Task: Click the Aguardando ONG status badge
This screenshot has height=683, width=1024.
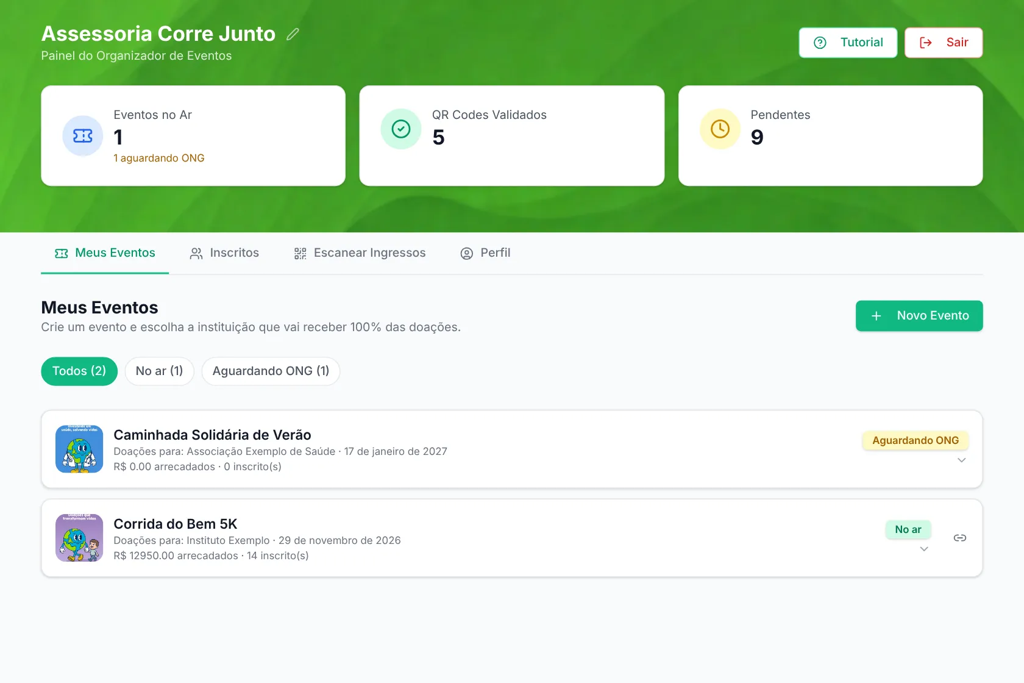Action: [916, 440]
